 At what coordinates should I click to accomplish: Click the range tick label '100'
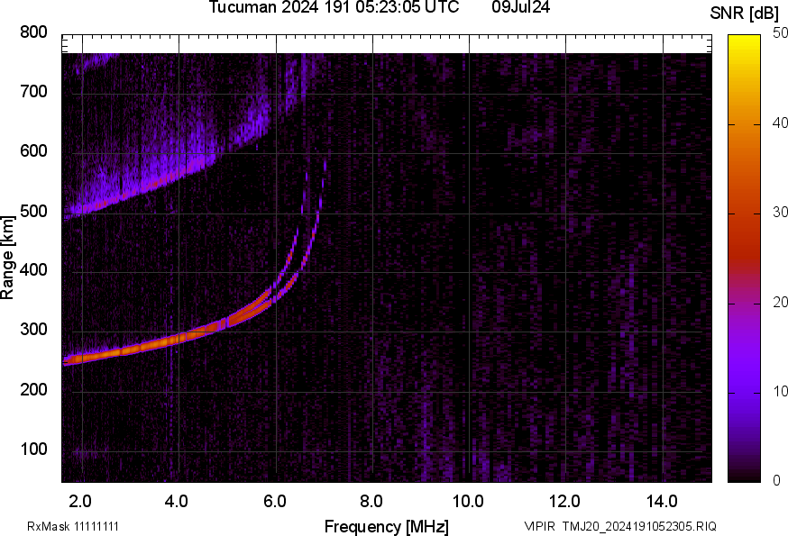33,450
